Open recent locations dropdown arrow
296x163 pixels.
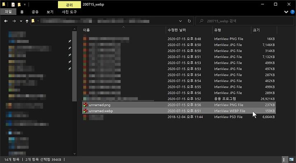[x=21, y=21]
